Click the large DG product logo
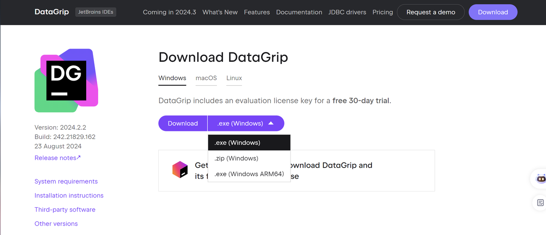Viewport: 546px width, 235px height. pos(66,81)
